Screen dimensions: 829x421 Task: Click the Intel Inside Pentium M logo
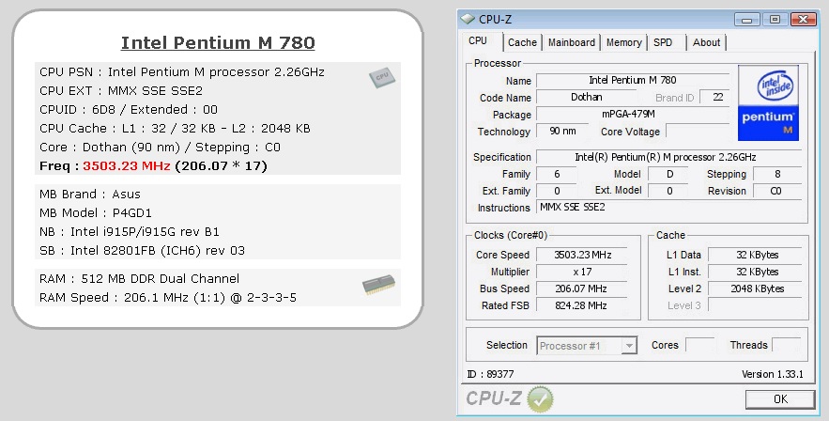point(768,103)
